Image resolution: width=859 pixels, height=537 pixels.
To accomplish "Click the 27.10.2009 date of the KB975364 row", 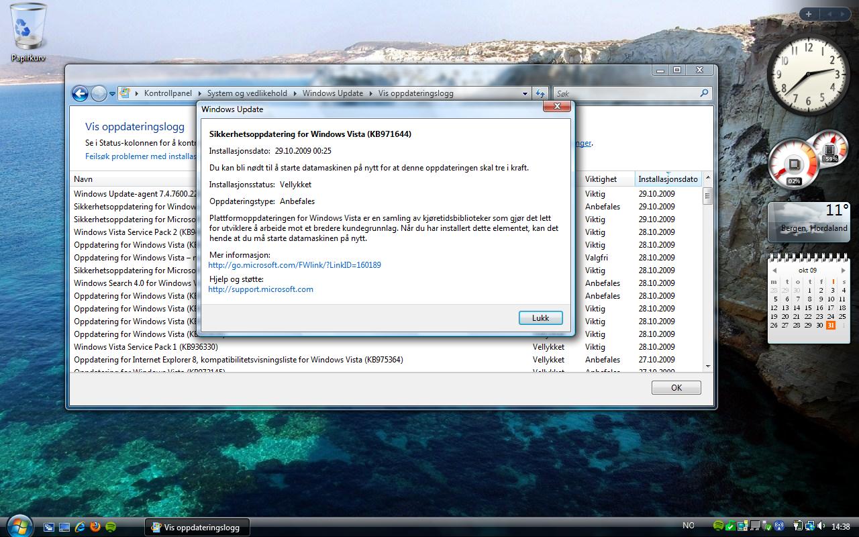I will (x=656, y=360).
